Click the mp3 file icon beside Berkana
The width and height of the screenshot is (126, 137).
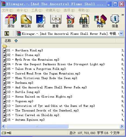coord(5,83)
